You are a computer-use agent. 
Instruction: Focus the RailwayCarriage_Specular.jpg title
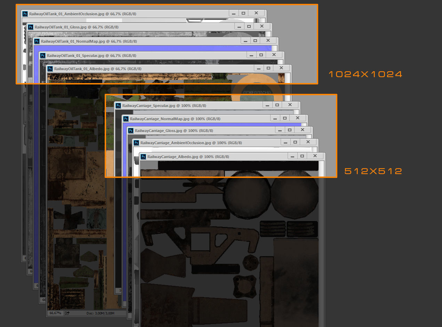164,105
